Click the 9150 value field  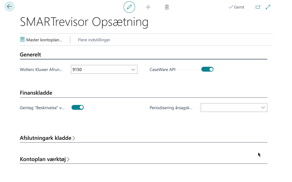[x=104, y=69]
